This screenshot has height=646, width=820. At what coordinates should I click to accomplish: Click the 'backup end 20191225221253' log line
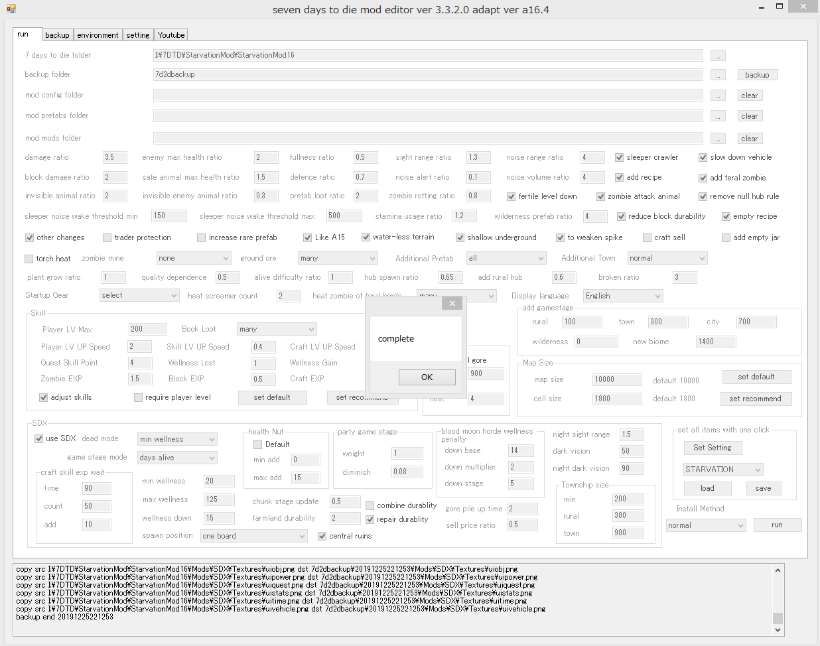(64, 617)
